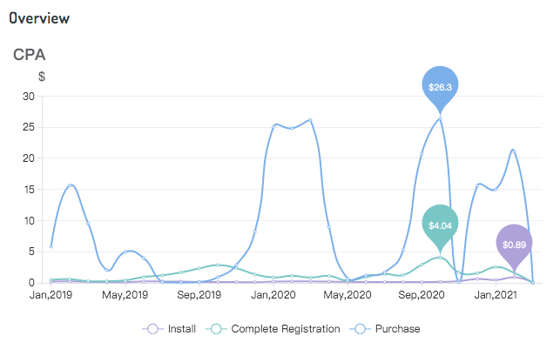This screenshot has height=349, width=560.
Task: Toggle the Install series in legend
Action: [x=169, y=329]
